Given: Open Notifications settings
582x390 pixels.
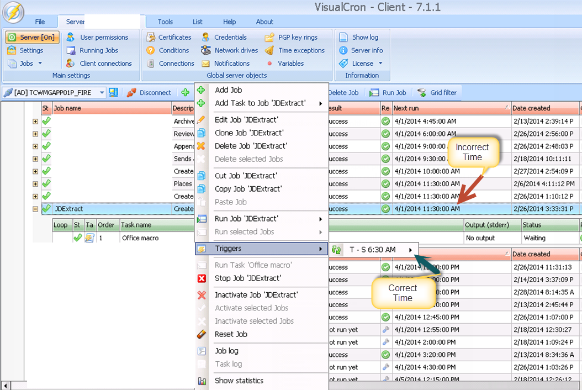Looking at the screenshot, I should pos(225,64).
